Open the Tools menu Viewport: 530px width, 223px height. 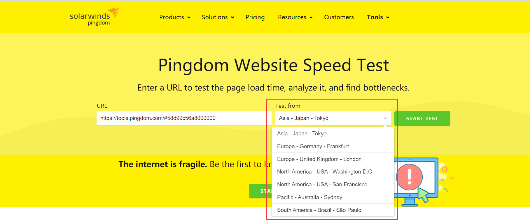pyautogui.click(x=375, y=17)
